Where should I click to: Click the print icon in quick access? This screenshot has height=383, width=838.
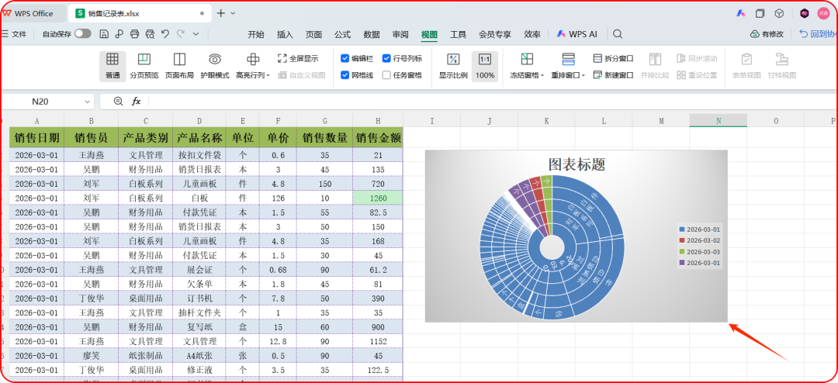coord(135,33)
